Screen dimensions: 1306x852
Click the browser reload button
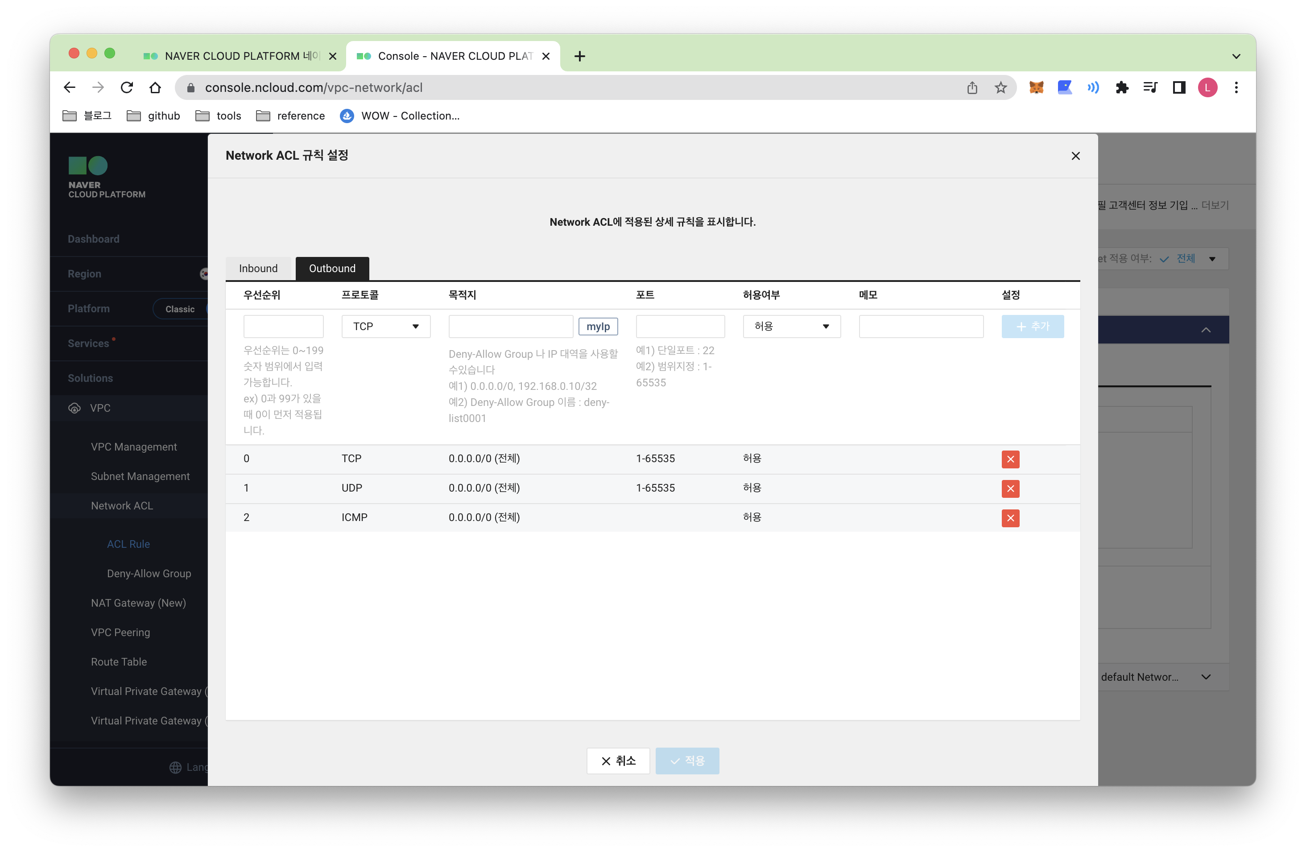127,88
